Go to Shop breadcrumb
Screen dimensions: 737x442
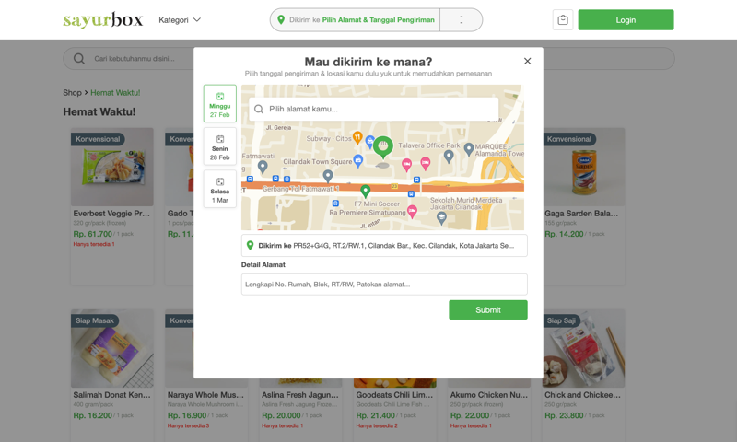(x=72, y=92)
